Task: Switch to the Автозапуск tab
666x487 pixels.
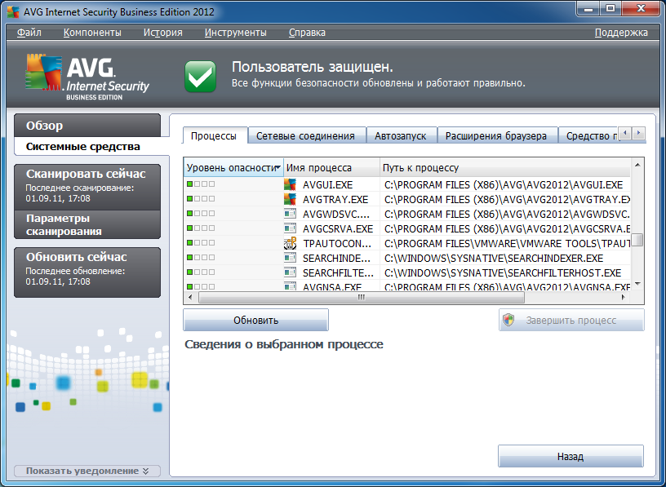Action: tap(402, 136)
